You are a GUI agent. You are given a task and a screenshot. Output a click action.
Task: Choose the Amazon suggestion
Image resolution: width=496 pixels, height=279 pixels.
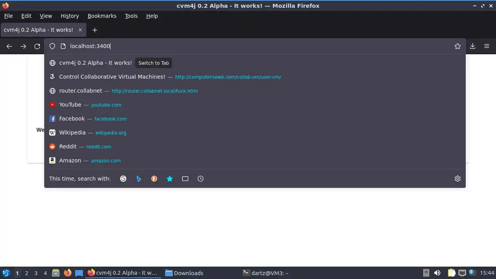(x=255, y=160)
